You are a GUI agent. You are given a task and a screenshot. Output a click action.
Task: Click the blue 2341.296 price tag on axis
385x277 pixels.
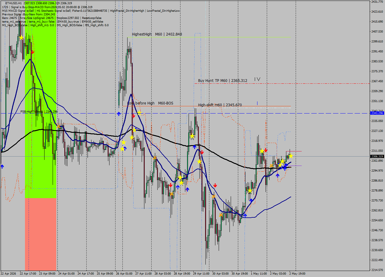[377, 113]
